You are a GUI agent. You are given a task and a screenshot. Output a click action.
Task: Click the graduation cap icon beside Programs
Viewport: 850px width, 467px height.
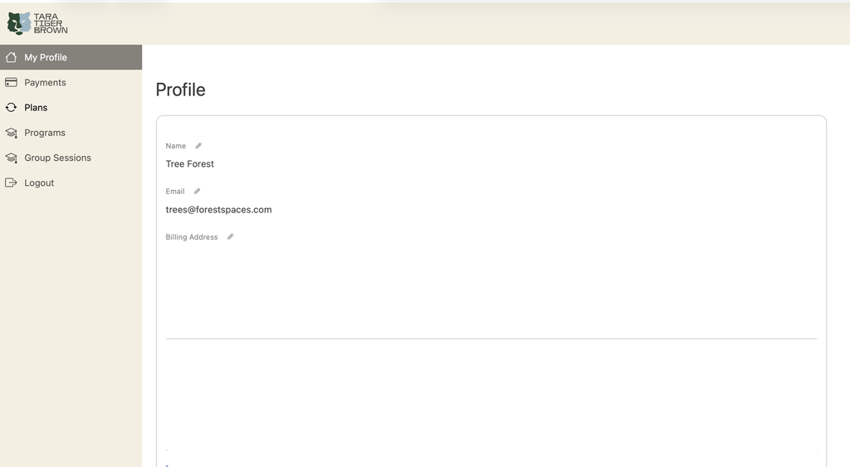11,133
